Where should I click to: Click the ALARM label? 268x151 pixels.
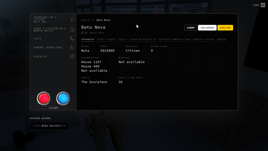pos(54,108)
